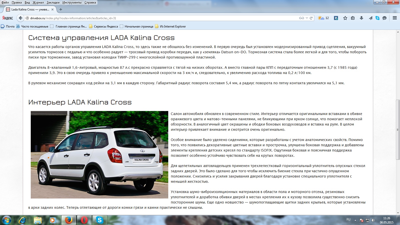Click the scrollbar down arrow

(398, 213)
